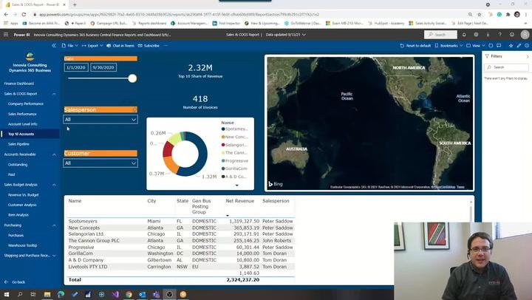The height and width of the screenshot is (300, 532).
Task: Open Sales Performance page
Action: (22, 114)
